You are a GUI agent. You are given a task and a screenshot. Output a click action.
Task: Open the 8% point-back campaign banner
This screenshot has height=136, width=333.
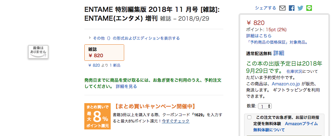[97, 116]
